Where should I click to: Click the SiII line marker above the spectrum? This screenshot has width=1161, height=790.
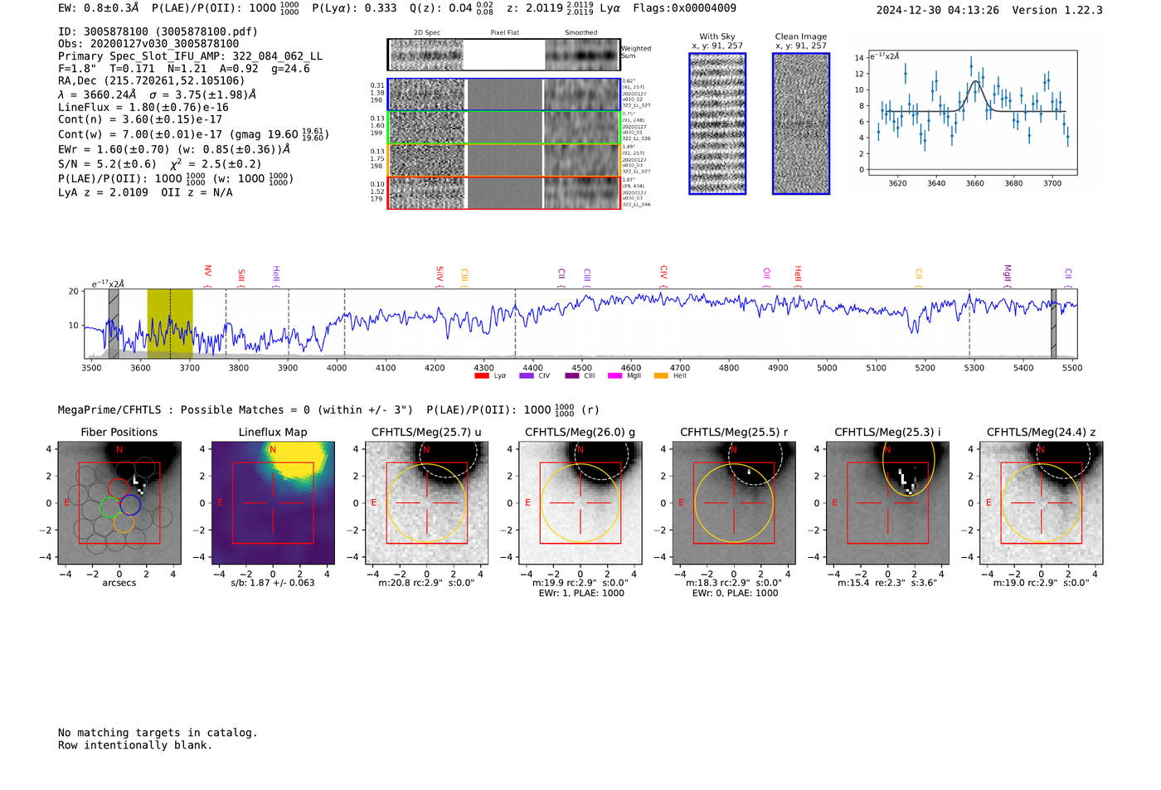tap(241, 277)
